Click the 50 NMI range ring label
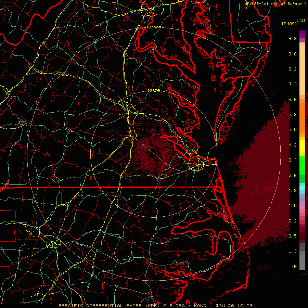This screenshot has width=308, height=308. click(154, 90)
